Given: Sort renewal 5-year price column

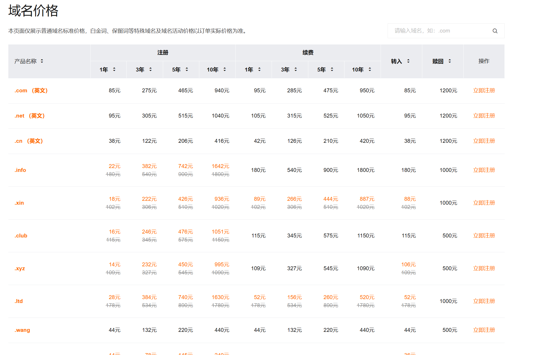Looking at the screenshot, I should click(x=332, y=69).
